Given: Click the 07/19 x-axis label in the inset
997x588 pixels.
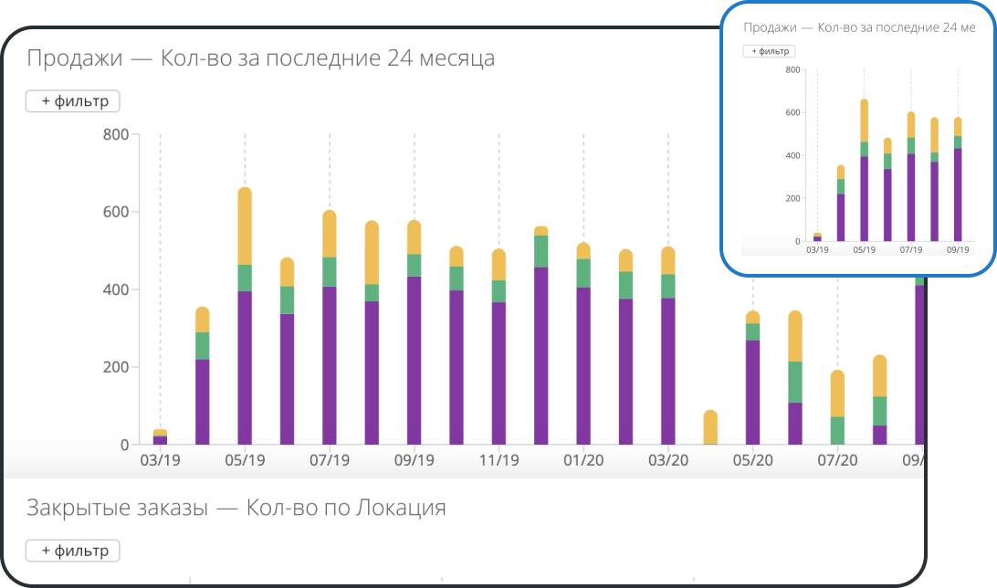Looking at the screenshot, I should coord(910,249).
